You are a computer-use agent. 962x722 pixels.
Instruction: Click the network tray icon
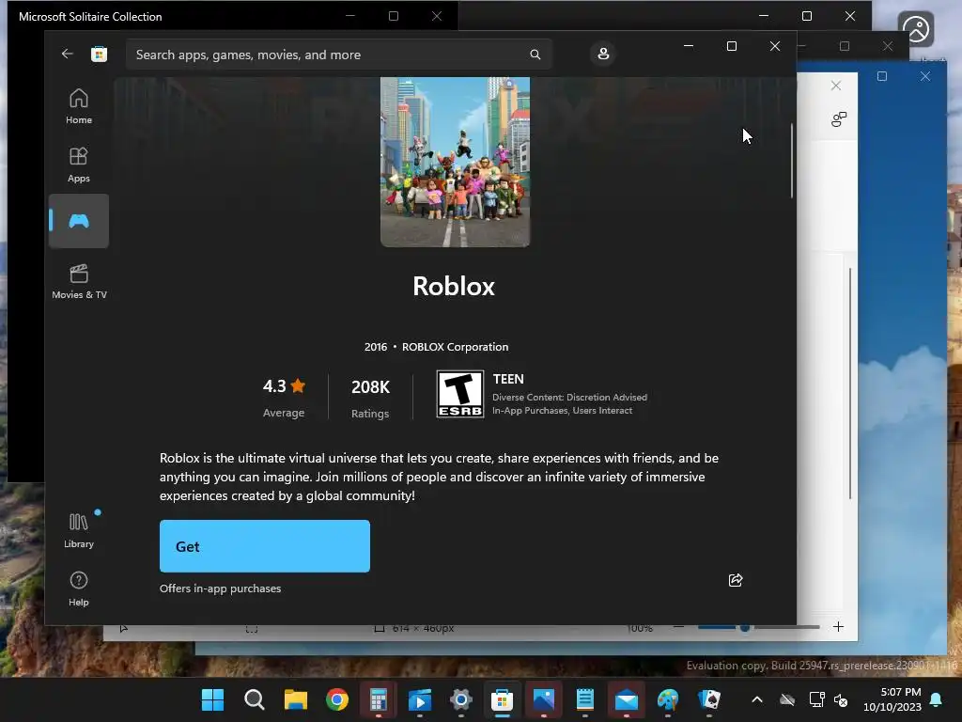click(x=816, y=699)
